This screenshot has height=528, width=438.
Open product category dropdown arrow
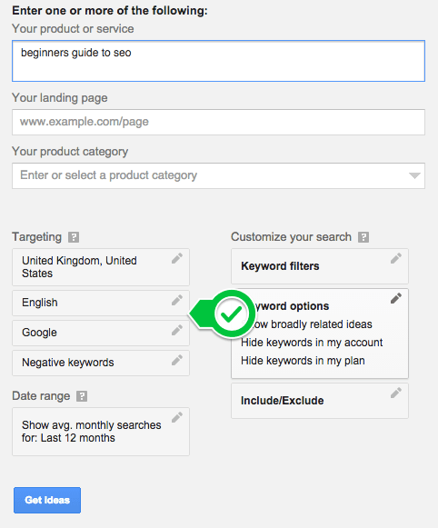click(414, 175)
